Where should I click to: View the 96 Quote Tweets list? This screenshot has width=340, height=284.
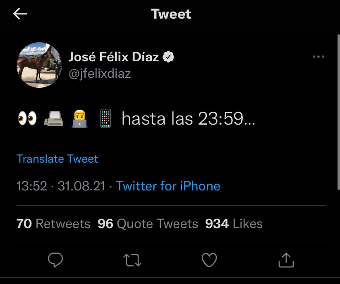click(x=148, y=224)
